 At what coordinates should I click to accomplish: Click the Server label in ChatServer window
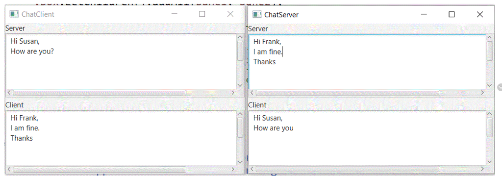click(258, 28)
